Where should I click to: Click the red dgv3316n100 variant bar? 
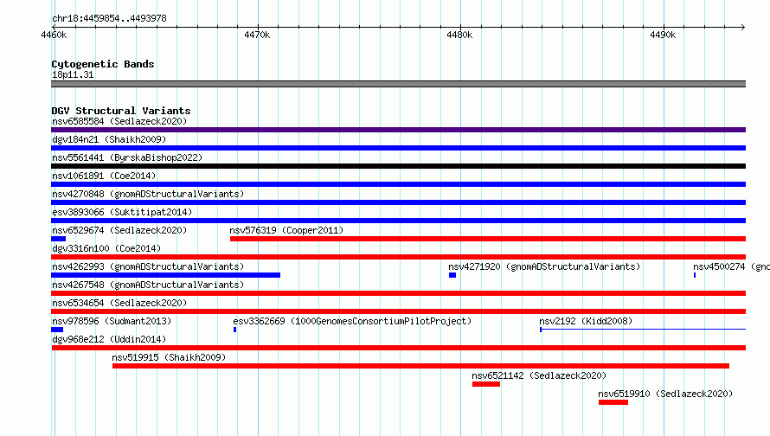coord(398,257)
